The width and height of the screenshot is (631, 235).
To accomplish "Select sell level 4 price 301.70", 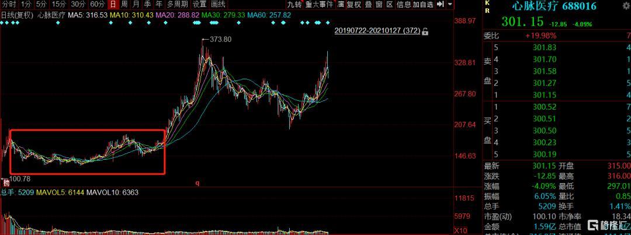I will tap(545, 59).
